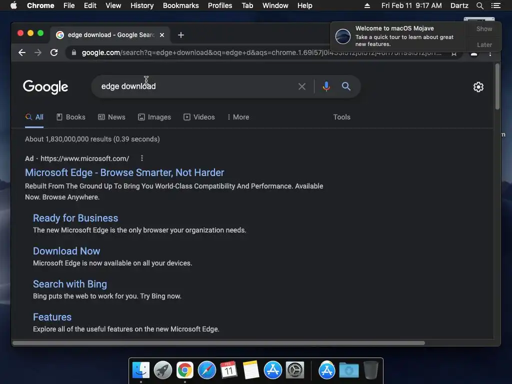
Task: Clear the search box with X icon
Action: (x=301, y=86)
